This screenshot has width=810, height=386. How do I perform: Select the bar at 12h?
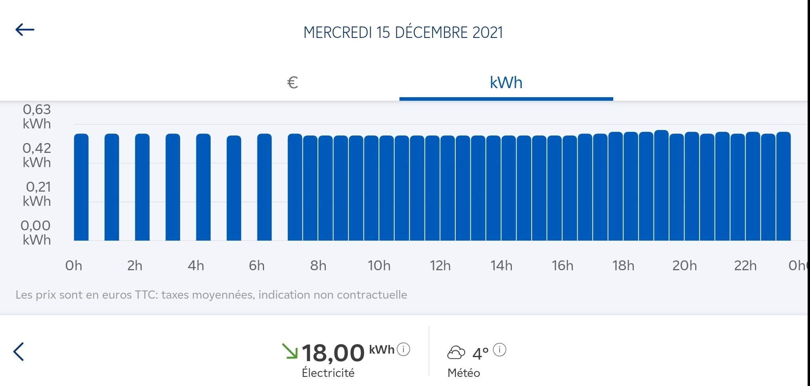448,188
